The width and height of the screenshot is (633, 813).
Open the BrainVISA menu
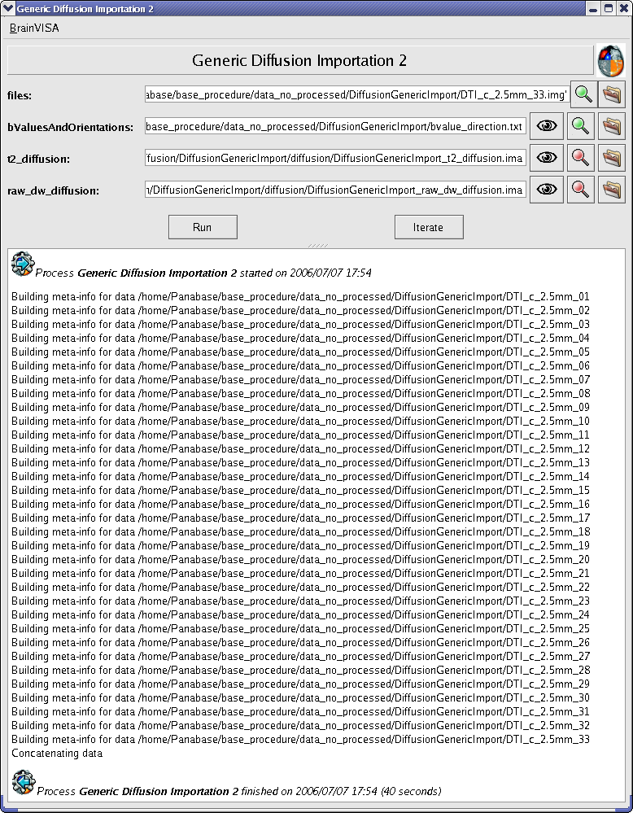(x=34, y=28)
